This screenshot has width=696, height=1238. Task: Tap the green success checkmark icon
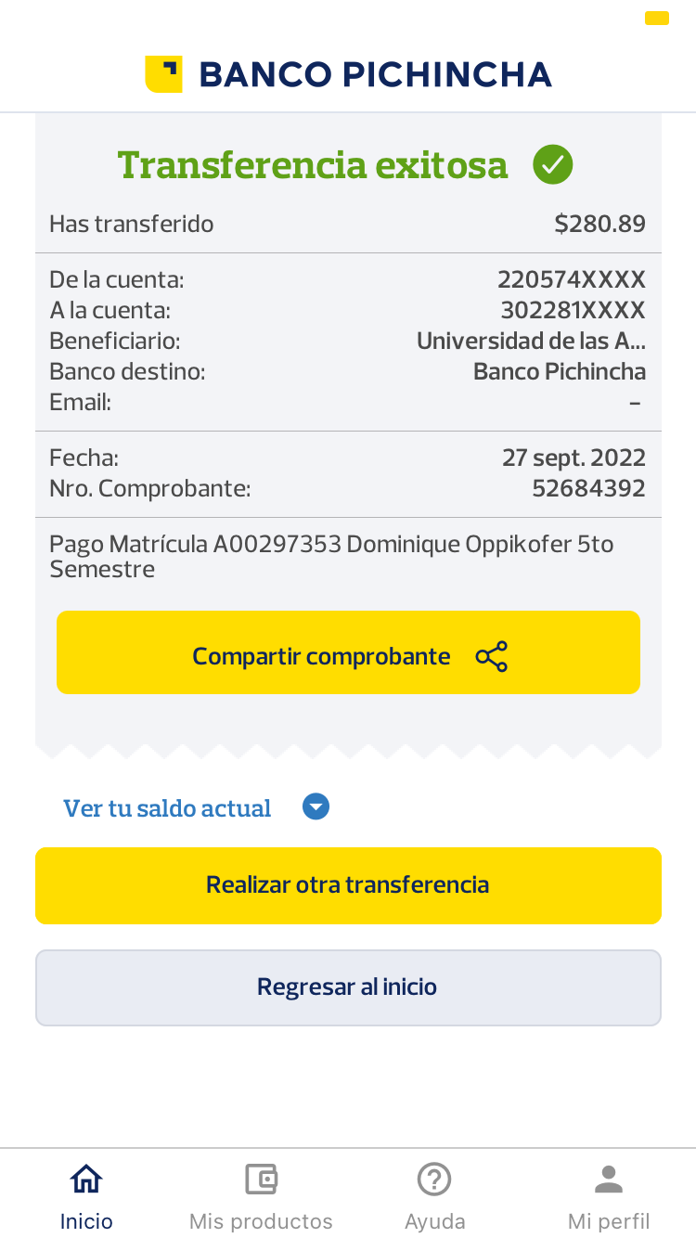pyautogui.click(x=552, y=165)
